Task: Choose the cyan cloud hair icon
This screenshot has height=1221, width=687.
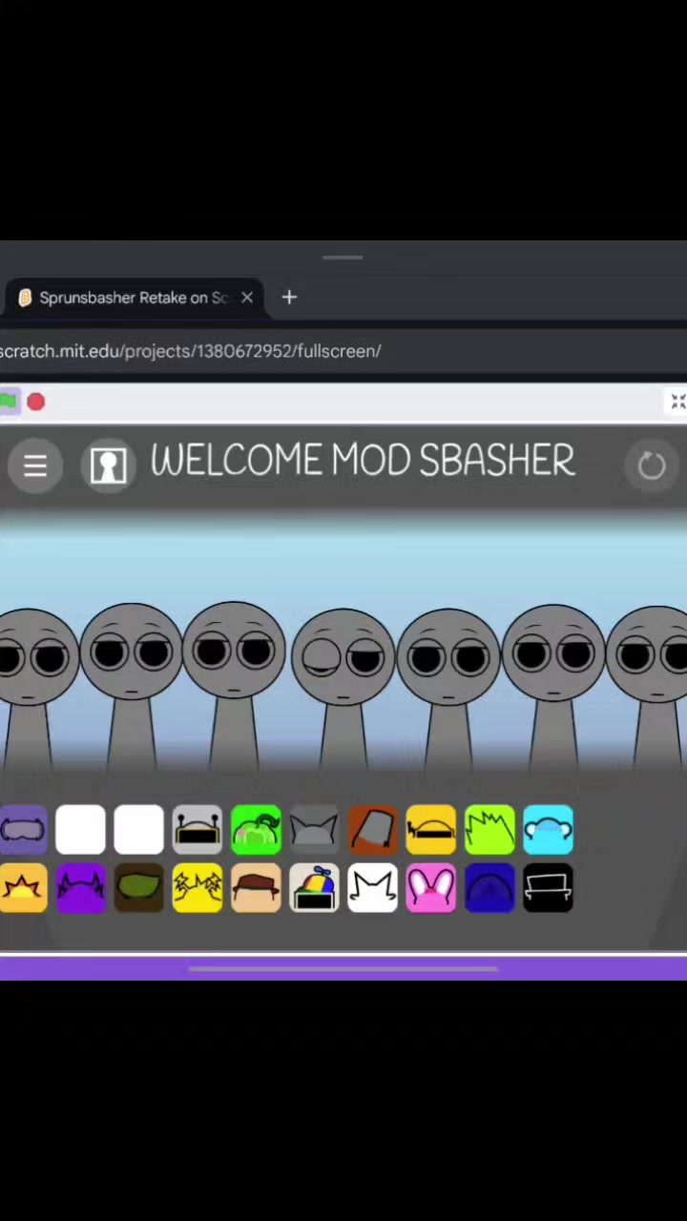Action: 548,829
